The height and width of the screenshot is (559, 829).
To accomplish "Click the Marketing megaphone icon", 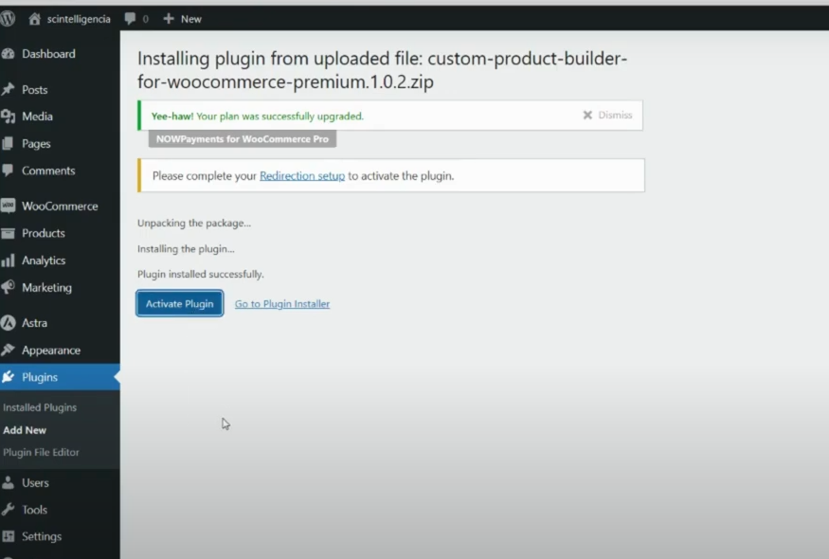I will [8, 287].
